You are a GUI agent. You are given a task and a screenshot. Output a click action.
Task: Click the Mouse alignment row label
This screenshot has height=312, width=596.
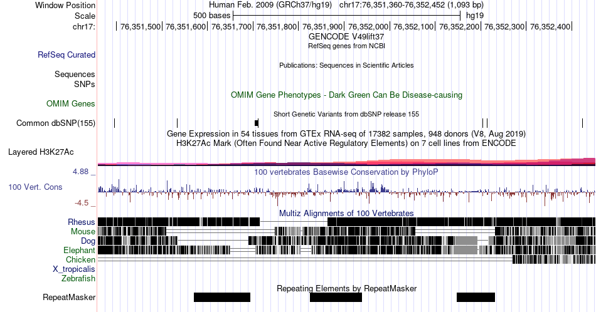[x=83, y=232]
